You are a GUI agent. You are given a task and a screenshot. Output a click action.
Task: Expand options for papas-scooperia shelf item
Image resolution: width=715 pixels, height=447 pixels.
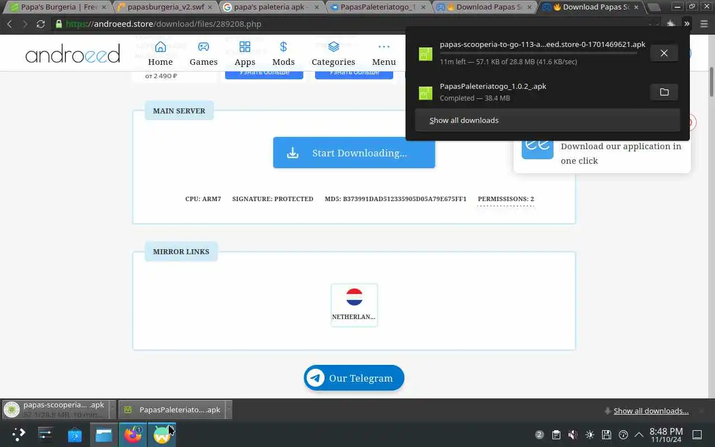pyautogui.click(x=112, y=410)
